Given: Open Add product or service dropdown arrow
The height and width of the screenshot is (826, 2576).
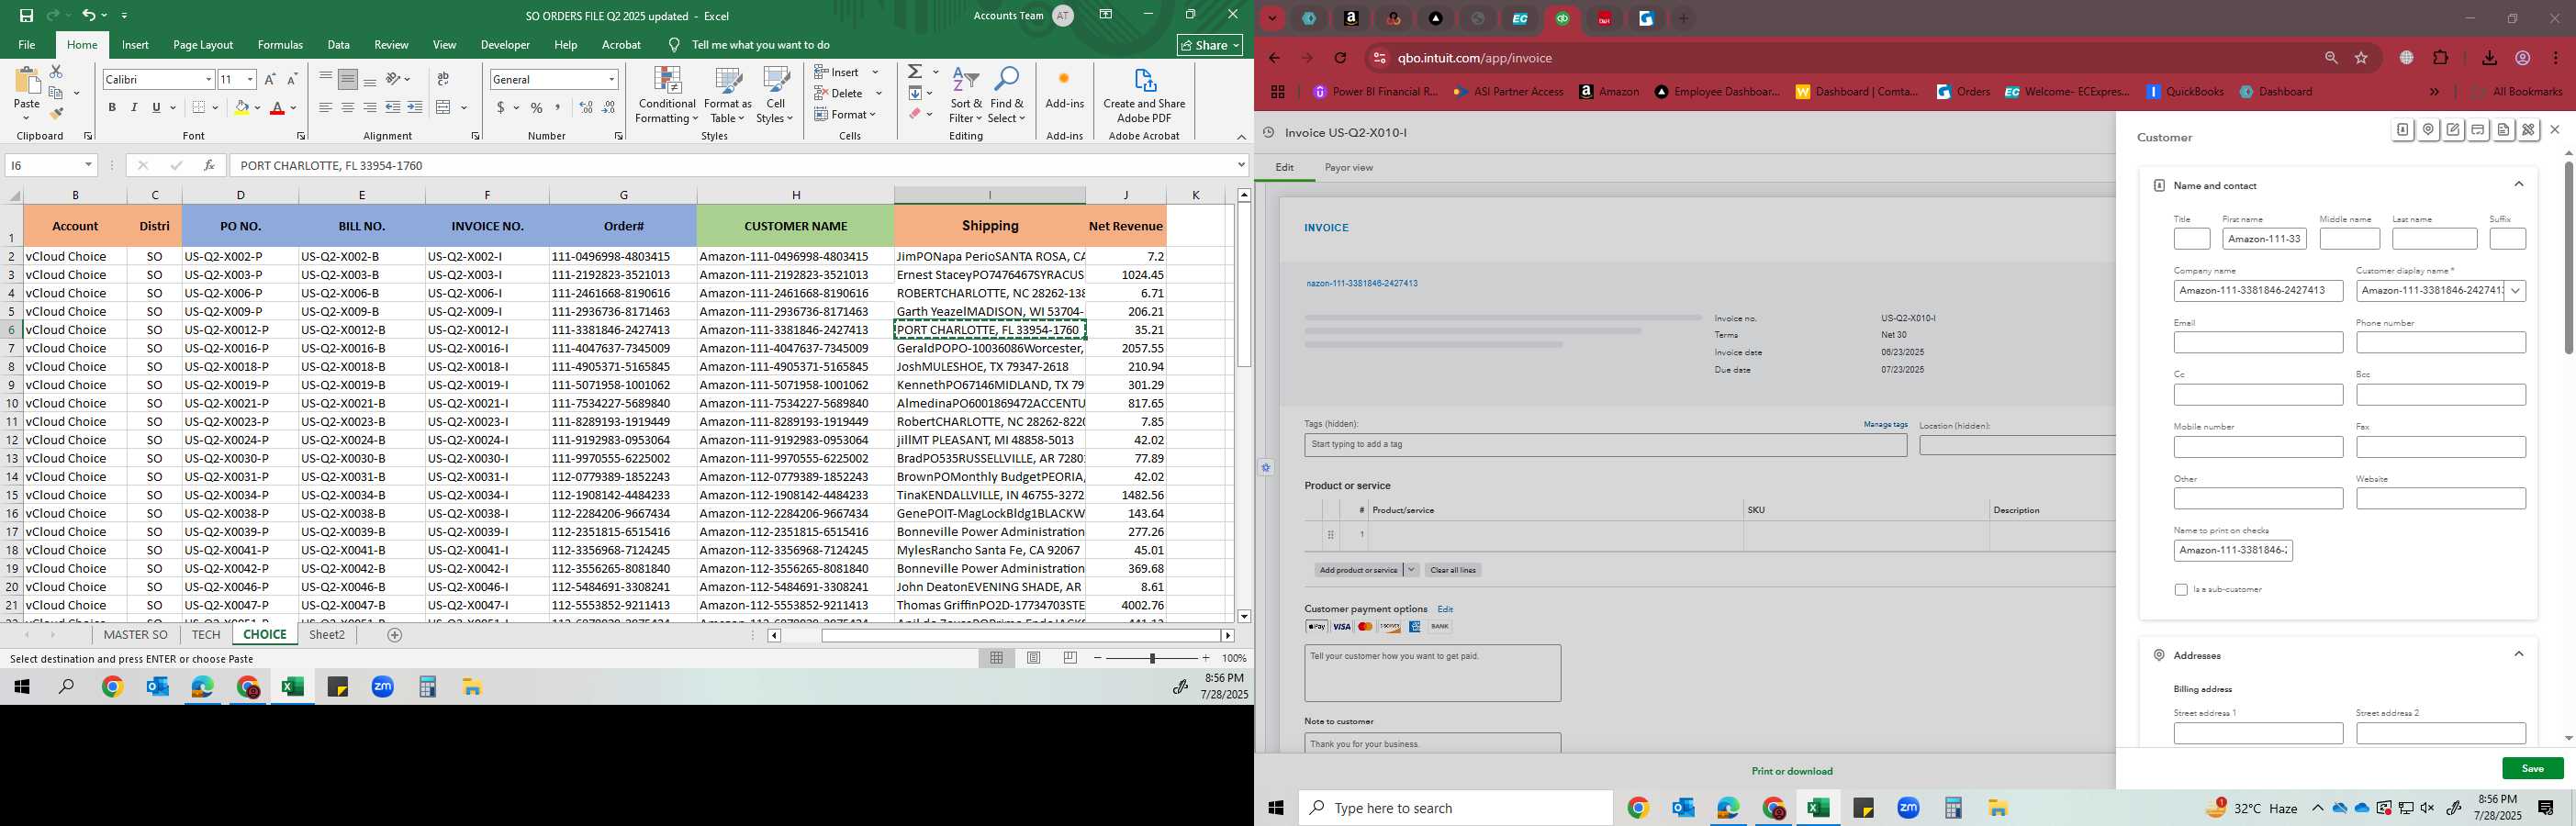Looking at the screenshot, I should (1411, 570).
